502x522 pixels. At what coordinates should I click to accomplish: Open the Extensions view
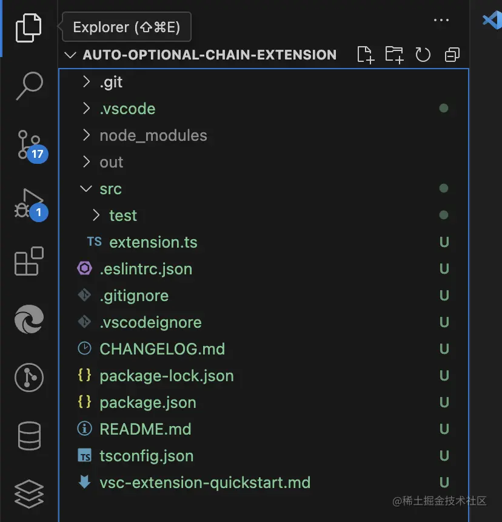[29, 261]
